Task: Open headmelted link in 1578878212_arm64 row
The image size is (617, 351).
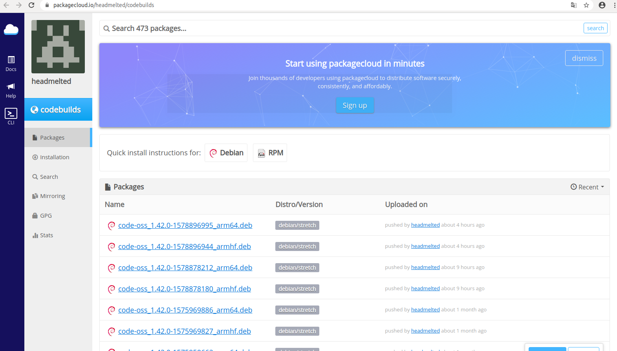Action: coord(425,267)
